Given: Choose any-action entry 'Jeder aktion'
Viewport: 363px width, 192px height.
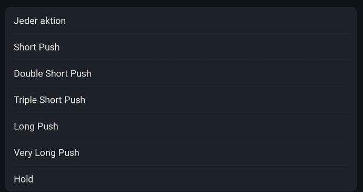Looking at the screenshot, I should click(x=181, y=21).
